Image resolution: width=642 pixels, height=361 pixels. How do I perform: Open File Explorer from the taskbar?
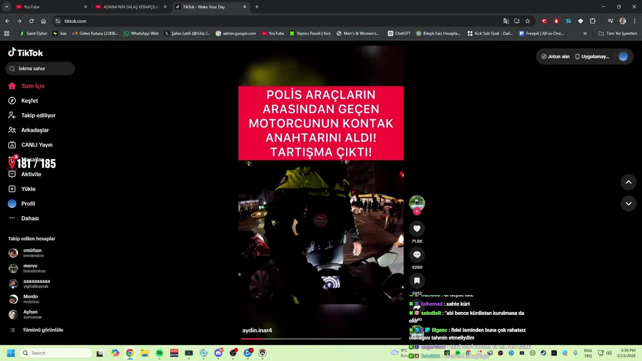pyautogui.click(x=144, y=353)
